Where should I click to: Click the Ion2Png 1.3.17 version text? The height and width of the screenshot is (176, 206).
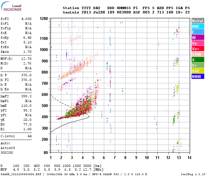[x=193, y=174]
